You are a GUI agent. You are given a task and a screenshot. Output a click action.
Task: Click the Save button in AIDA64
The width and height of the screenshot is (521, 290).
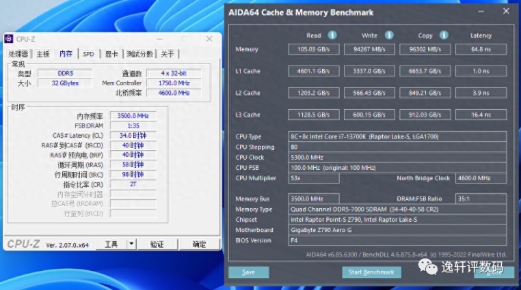coord(249,272)
